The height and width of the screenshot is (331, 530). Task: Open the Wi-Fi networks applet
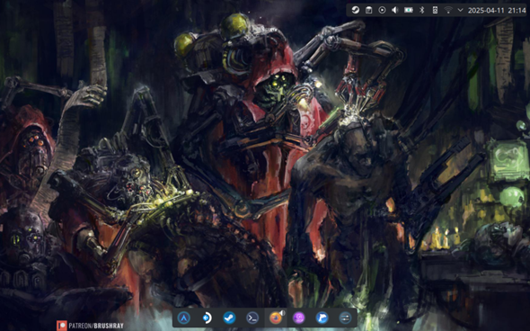click(448, 10)
